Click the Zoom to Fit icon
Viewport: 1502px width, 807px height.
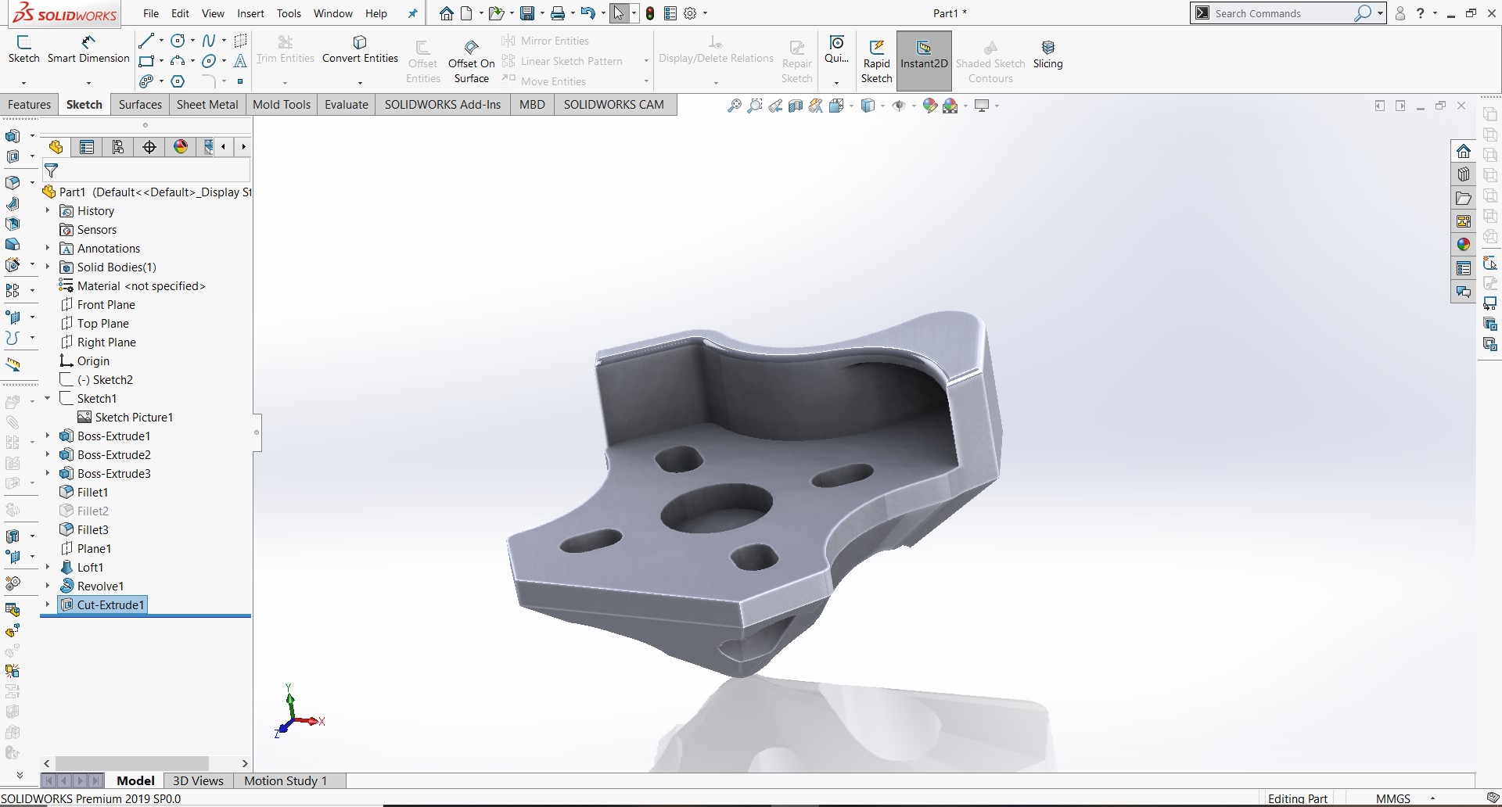[x=734, y=106]
